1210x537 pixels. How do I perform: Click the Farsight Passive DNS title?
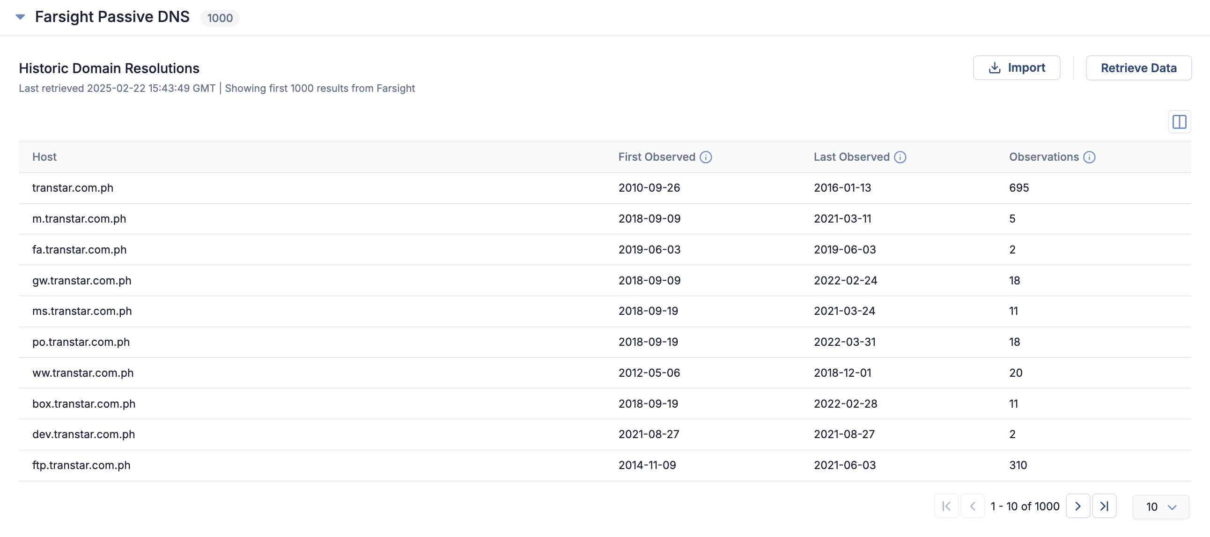click(x=112, y=16)
